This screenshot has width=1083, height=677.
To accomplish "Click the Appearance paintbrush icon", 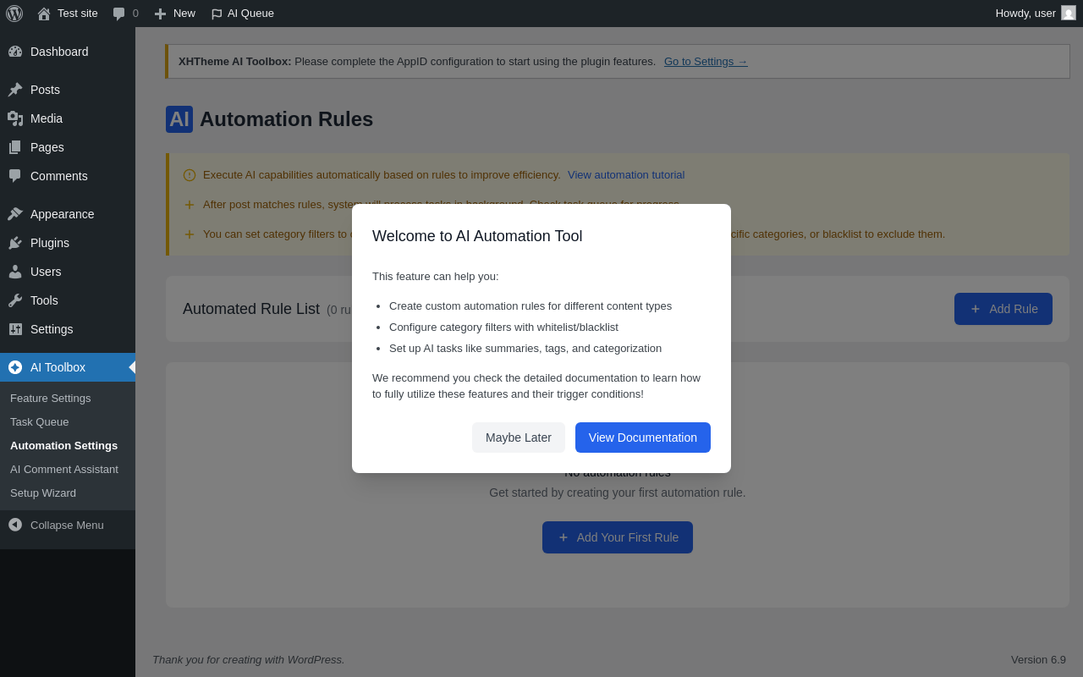I will (15, 214).
